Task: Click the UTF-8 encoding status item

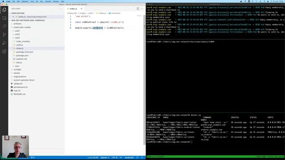Action: click(114, 157)
